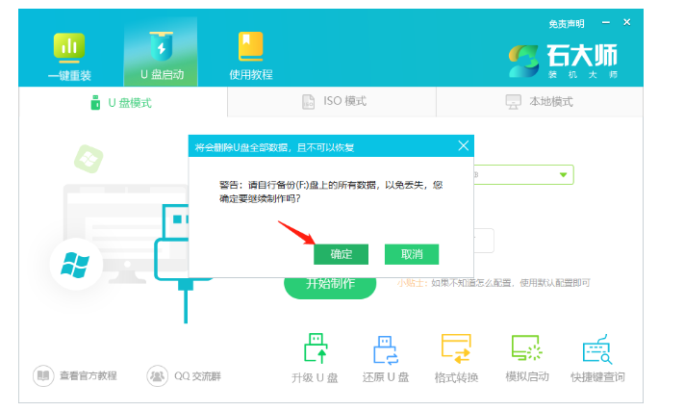The width and height of the screenshot is (684, 411).
Task: Close the data deletion warning dialog
Action: (463, 146)
